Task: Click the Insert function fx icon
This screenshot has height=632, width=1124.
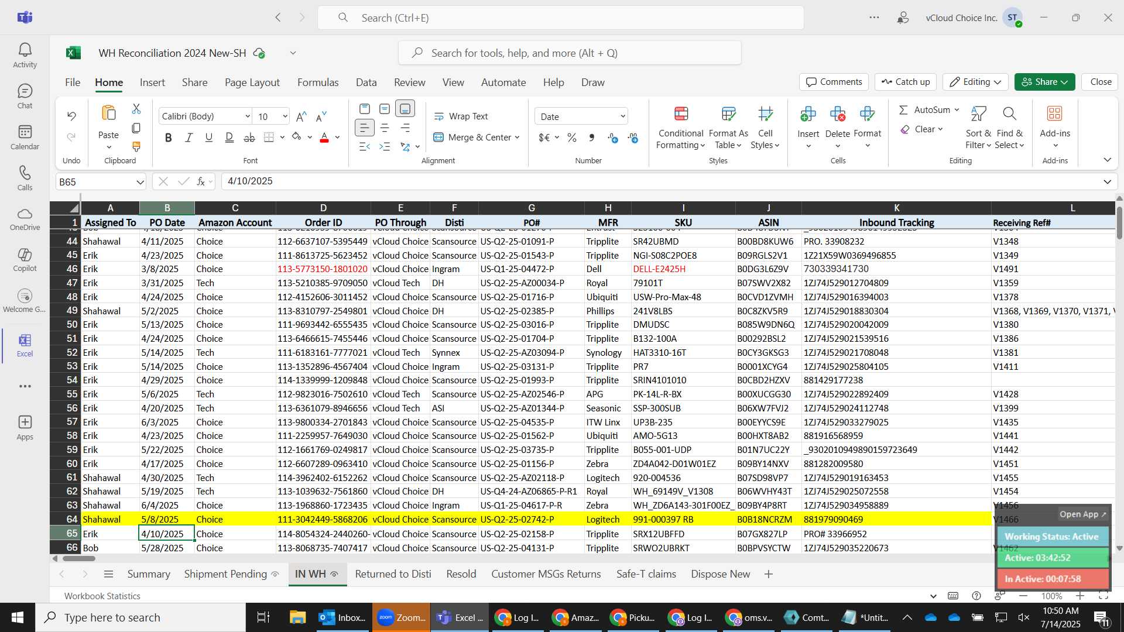Action: [x=200, y=181]
